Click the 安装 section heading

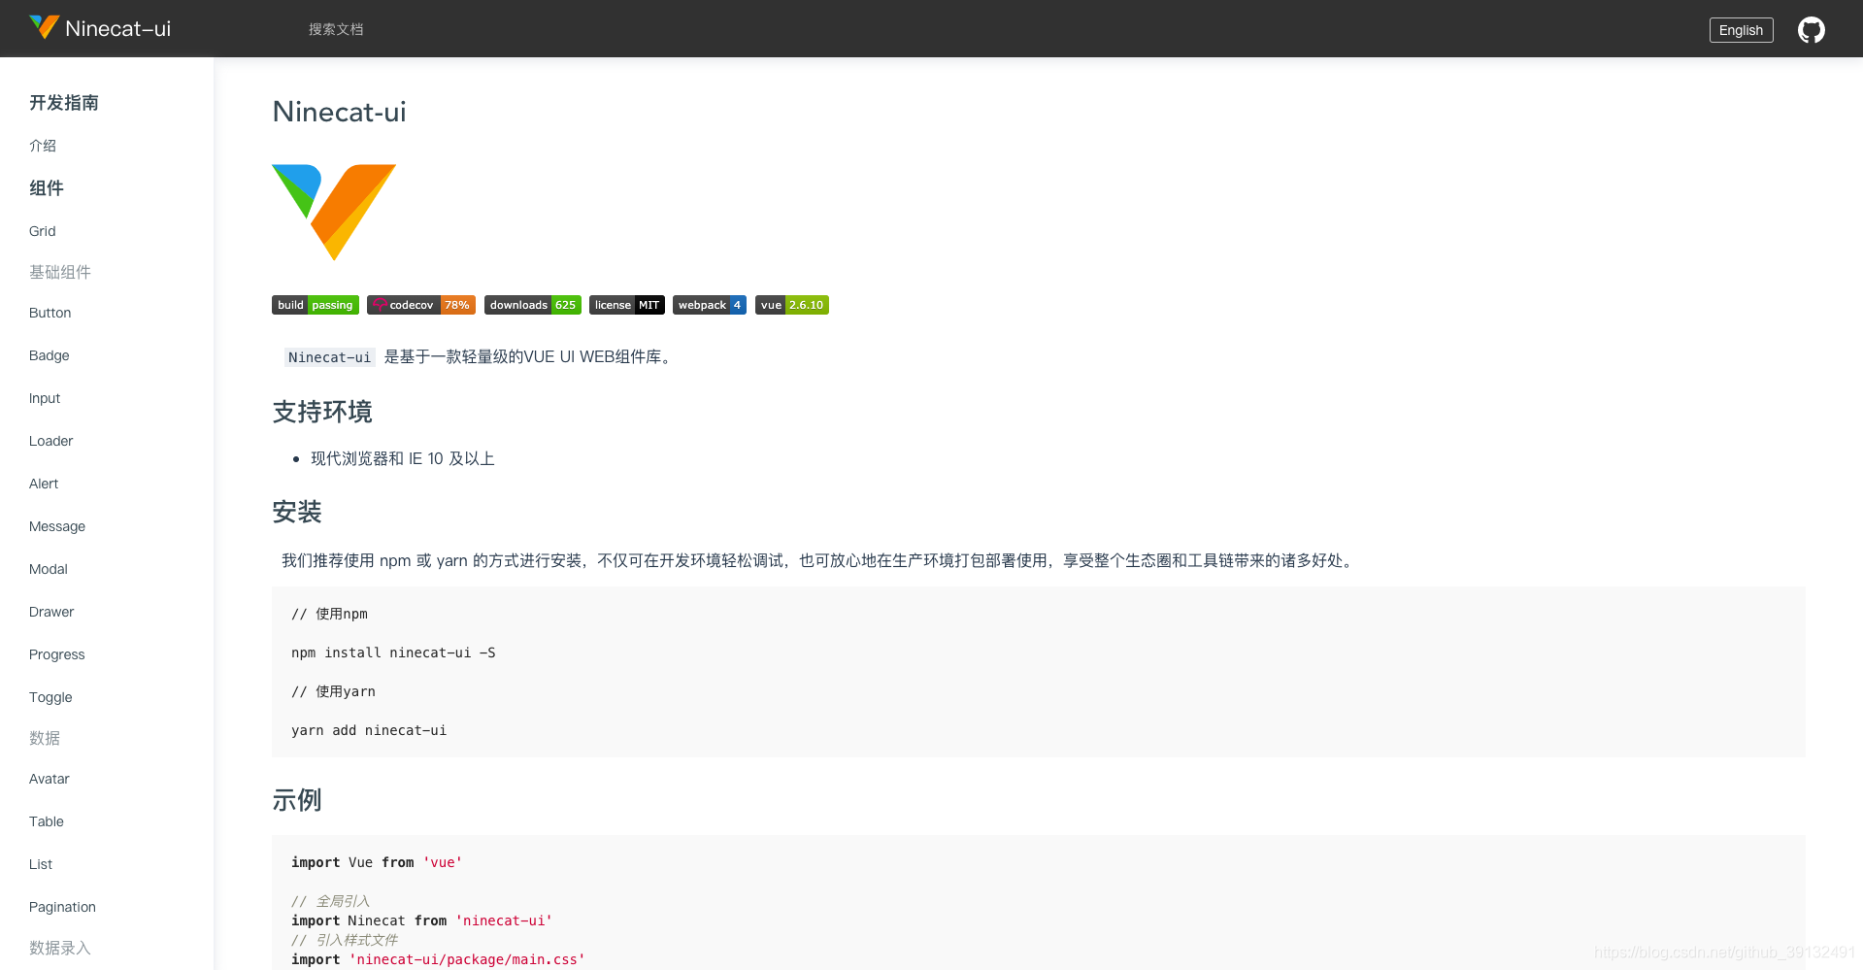tap(297, 512)
